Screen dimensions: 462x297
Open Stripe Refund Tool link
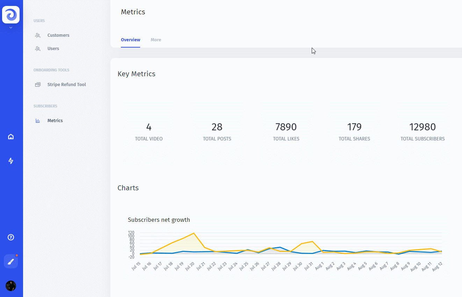click(x=66, y=85)
